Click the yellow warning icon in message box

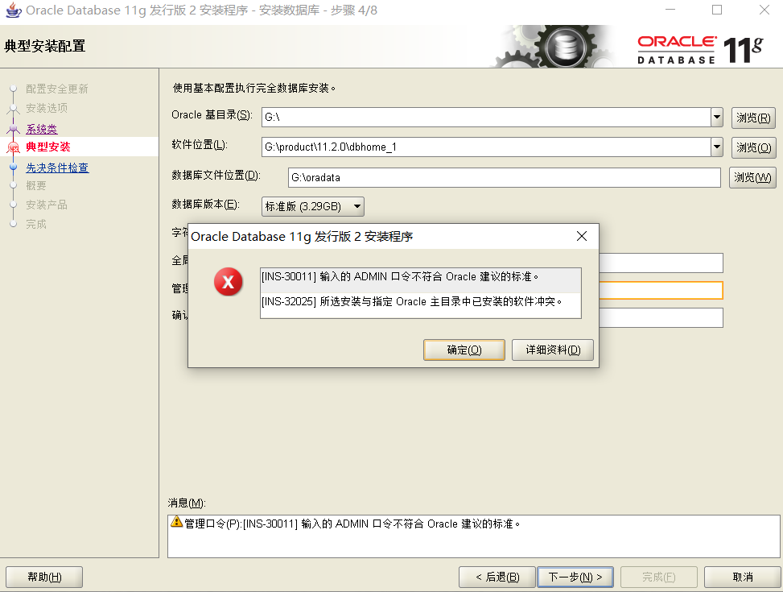point(176,521)
